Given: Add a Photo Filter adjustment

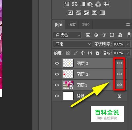Looking at the screenshot, I should 90,4.
